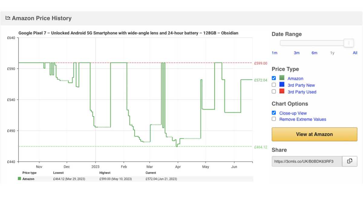Click the share URL text field
The height and width of the screenshot is (204, 363).
pyautogui.click(x=307, y=161)
